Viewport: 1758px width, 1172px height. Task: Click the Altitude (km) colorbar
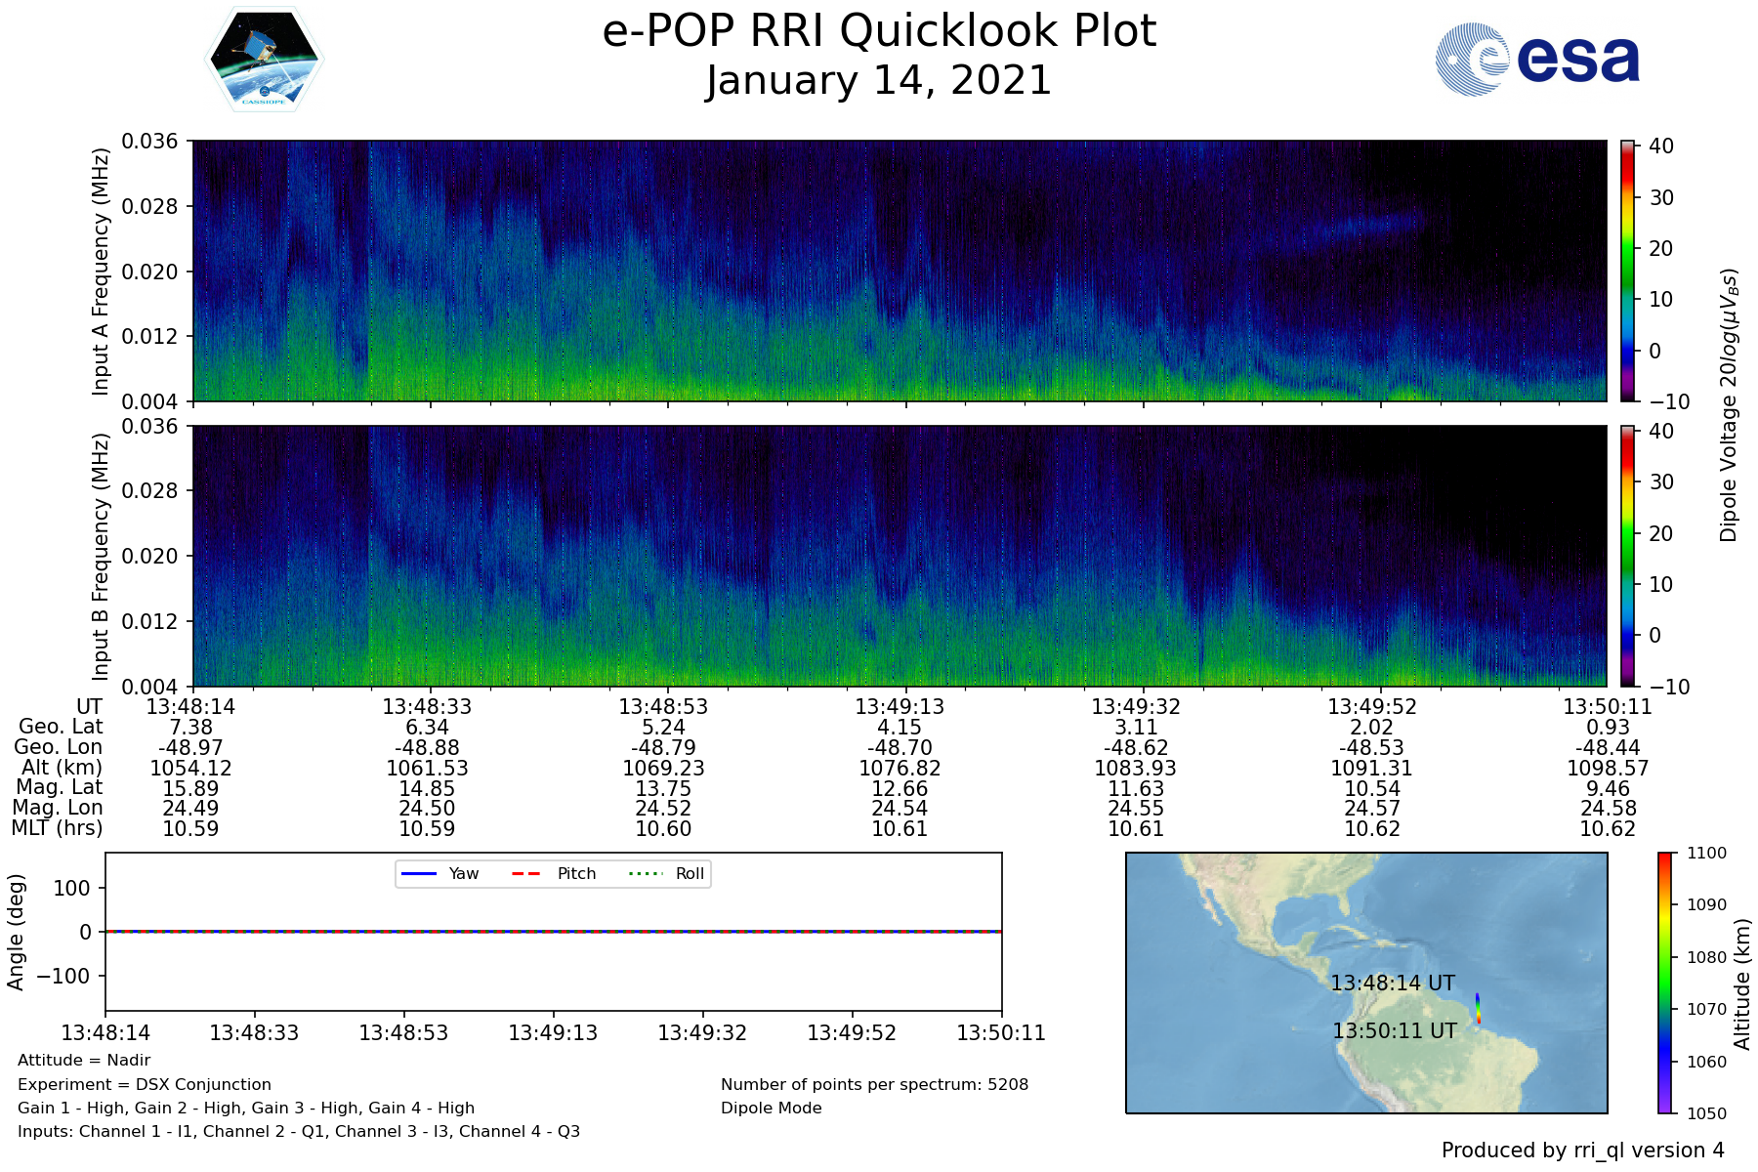1664,983
